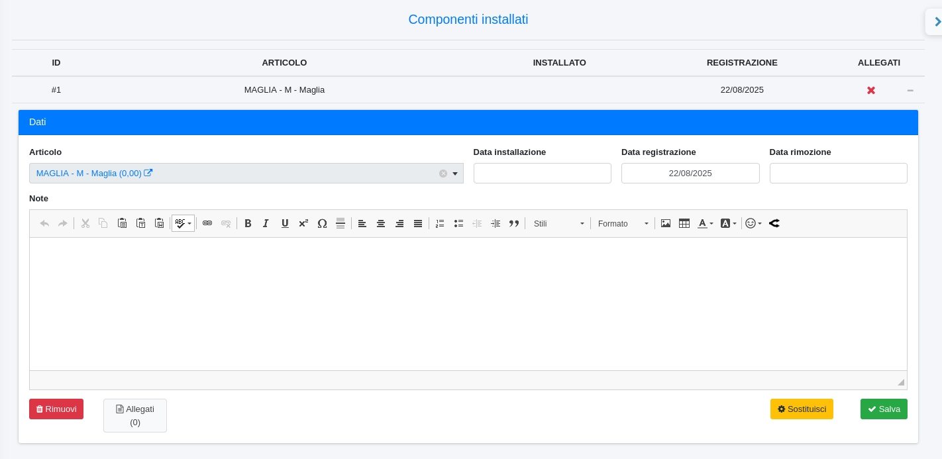Expand the Articolo selection dropdown arrow

tap(454, 174)
